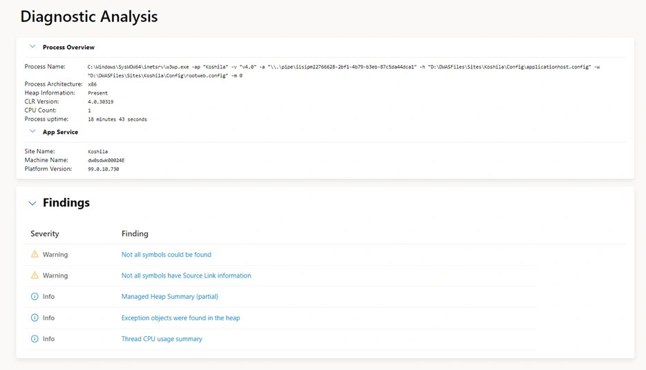Open Managed Heap Summary (partial) finding

click(x=170, y=296)
